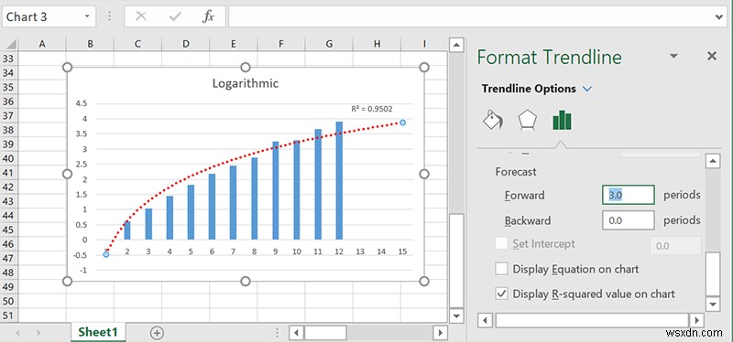Open the Fill & Line paint bucket tab
Viewport: 733px width, 342px height.
494,121
